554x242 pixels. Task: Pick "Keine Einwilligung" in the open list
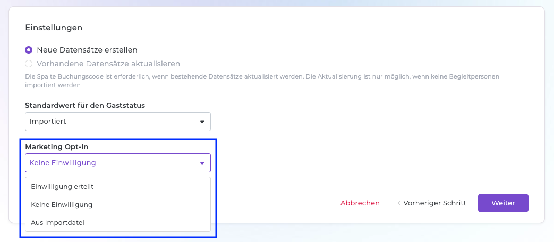tap(62, 204)
